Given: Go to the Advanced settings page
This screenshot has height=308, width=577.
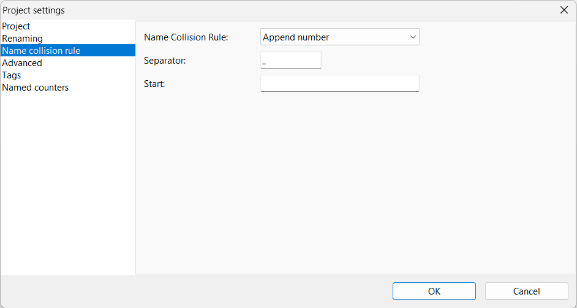Looking at the screenshot, I should click(x=68, y=63).
